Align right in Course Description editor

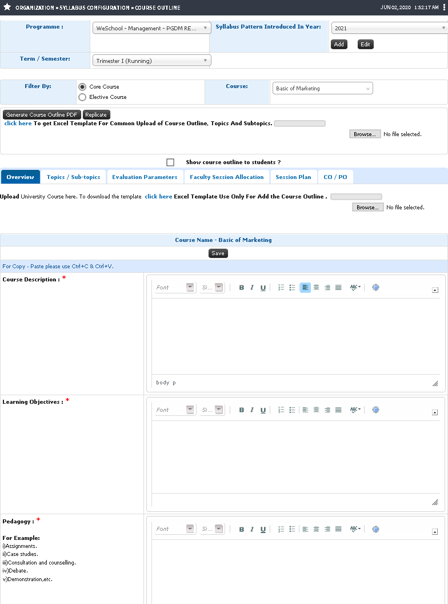click(327, 287)
